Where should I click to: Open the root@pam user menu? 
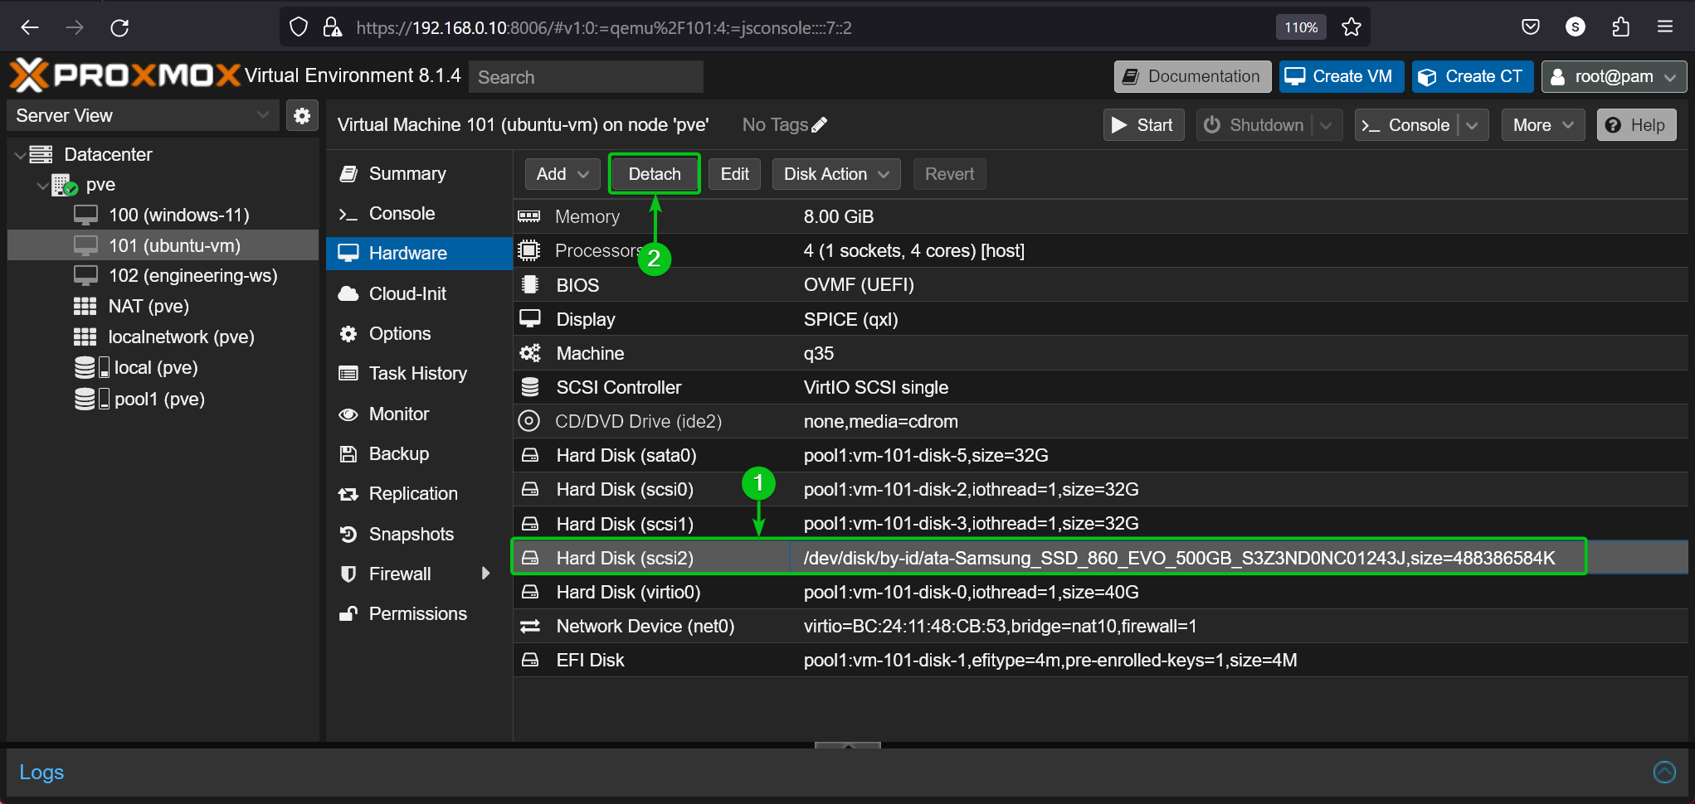coord(1614,76)
